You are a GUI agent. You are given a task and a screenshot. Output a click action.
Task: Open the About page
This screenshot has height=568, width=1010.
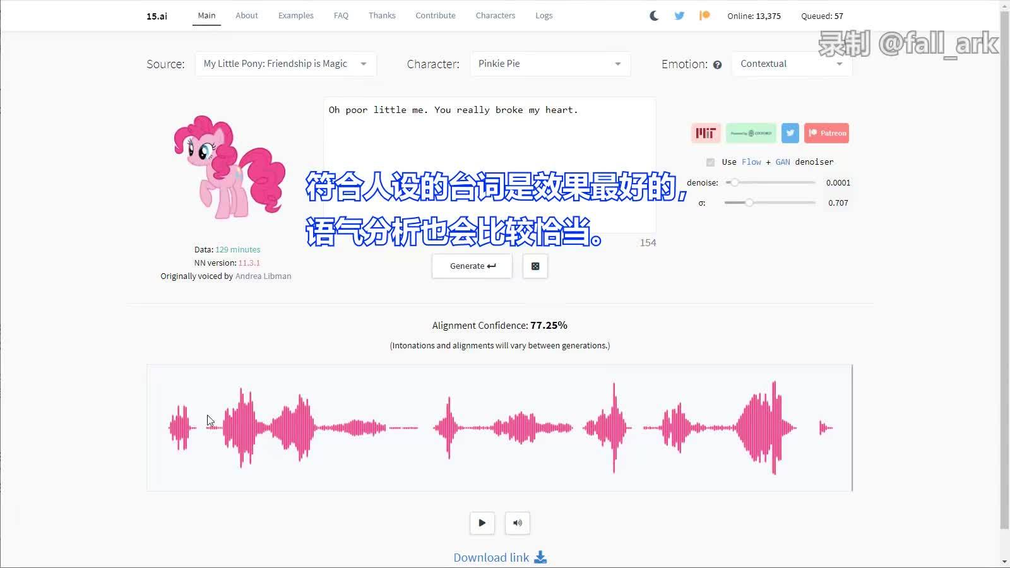(x=247, y=16)
